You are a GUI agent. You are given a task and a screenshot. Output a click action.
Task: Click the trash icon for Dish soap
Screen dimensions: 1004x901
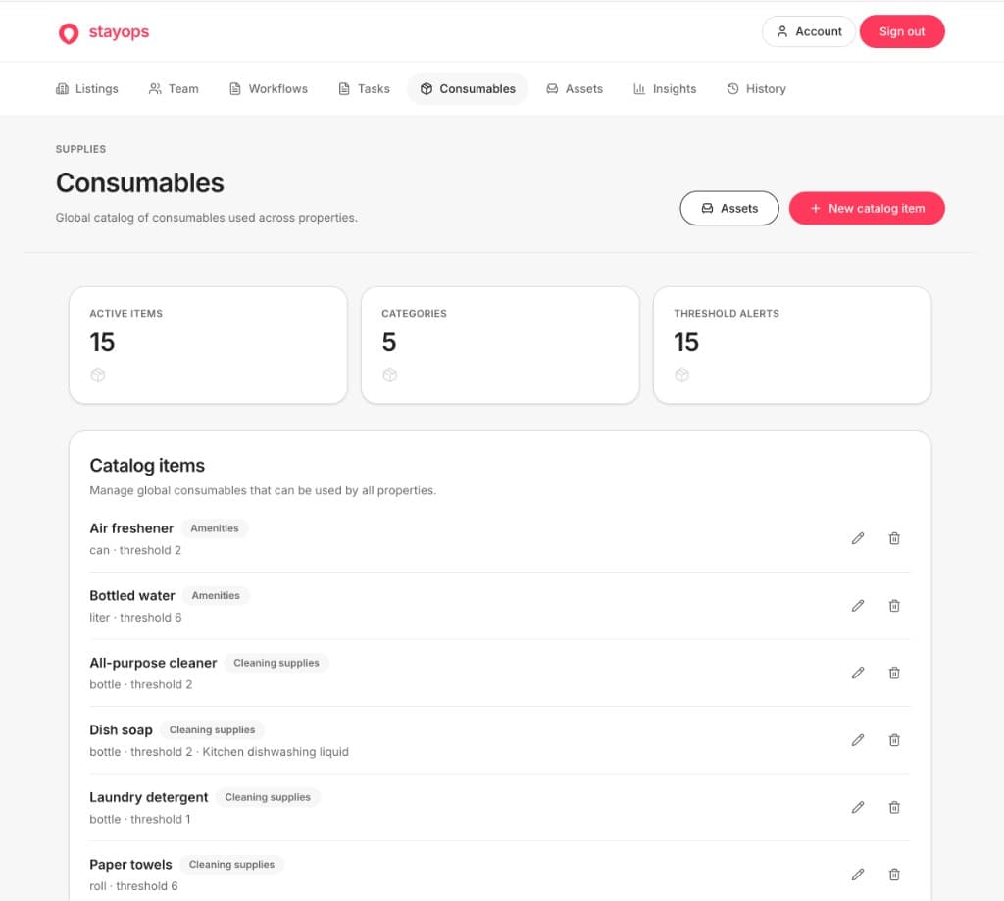click(x=894, y=740)
